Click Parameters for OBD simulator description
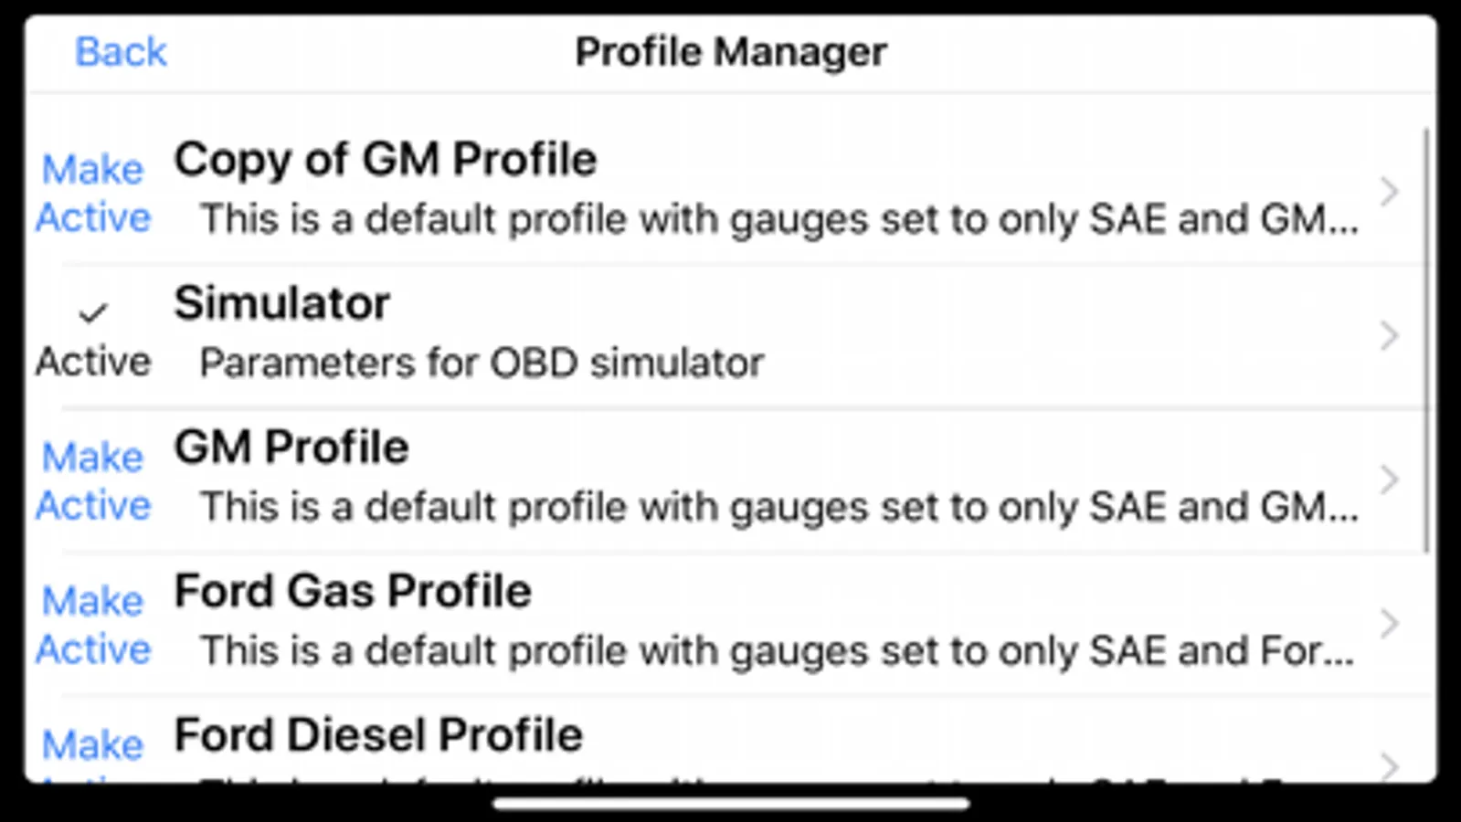The image size is (1461, 822). point(482,364)
